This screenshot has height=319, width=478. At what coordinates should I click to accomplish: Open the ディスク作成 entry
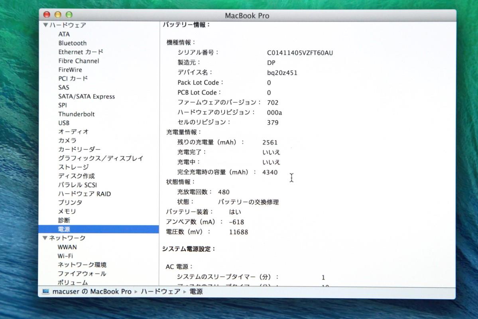[76, 176]
